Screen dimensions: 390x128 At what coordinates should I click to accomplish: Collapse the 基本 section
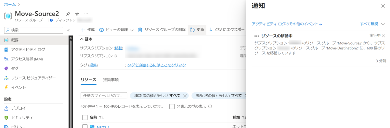tap(86, 39)
